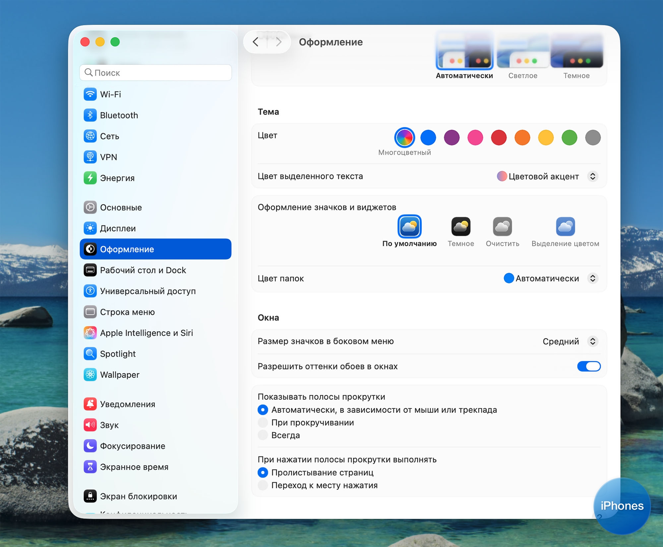Go back with the left chevron
Viewport: 663px width, 547px height.
tap(256, 42)
